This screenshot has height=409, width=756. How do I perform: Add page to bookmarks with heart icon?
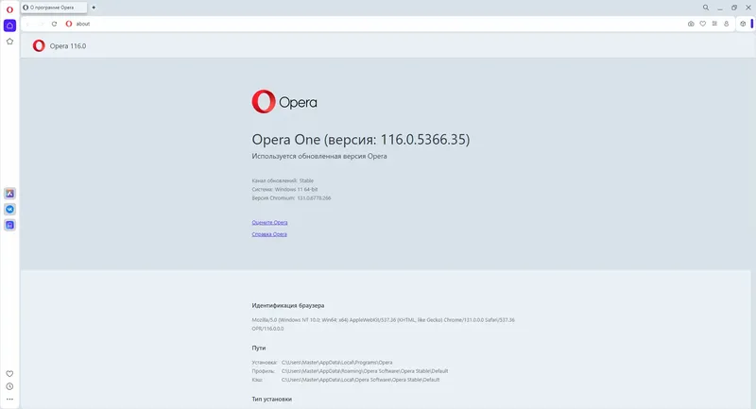pyautogui.click(x=702, y=24)
